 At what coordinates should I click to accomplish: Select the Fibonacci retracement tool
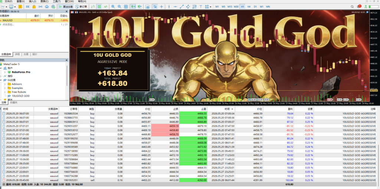pos(194,7)
